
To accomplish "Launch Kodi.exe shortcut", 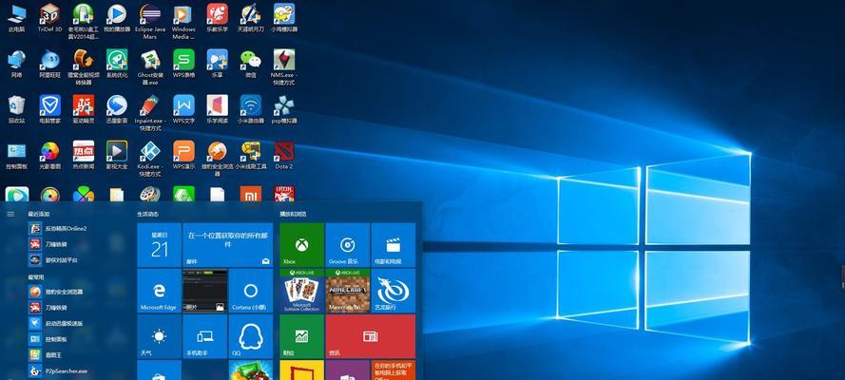I will pos(150,159).
